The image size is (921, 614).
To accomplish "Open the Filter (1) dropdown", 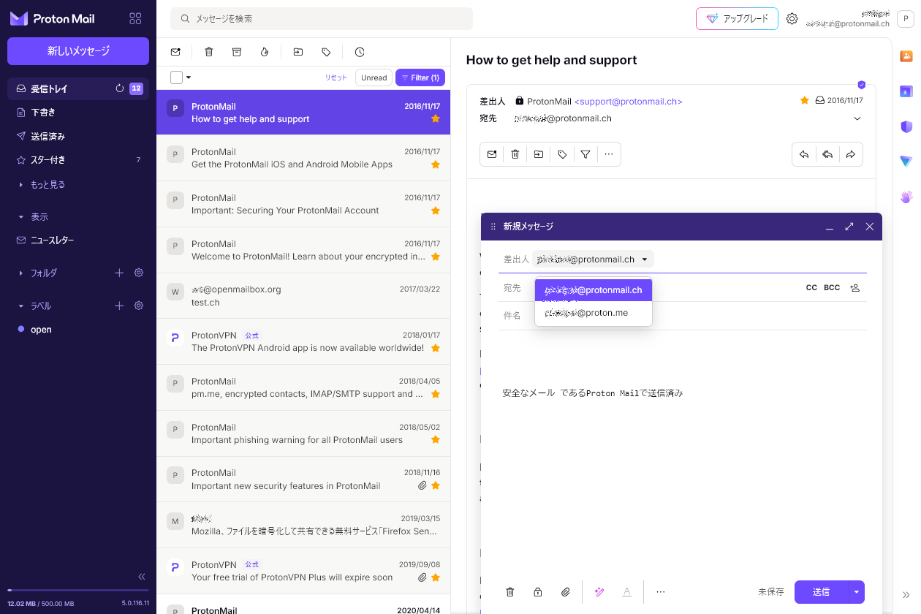I will click(x=420, y=77).
